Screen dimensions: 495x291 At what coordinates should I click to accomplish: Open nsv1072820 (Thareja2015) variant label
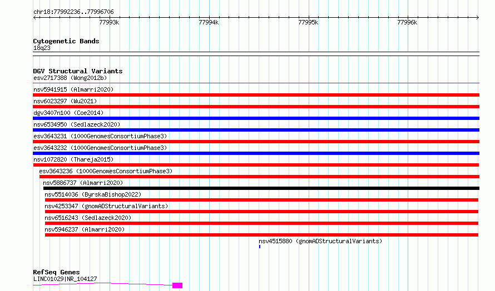(x=73, y=159)
